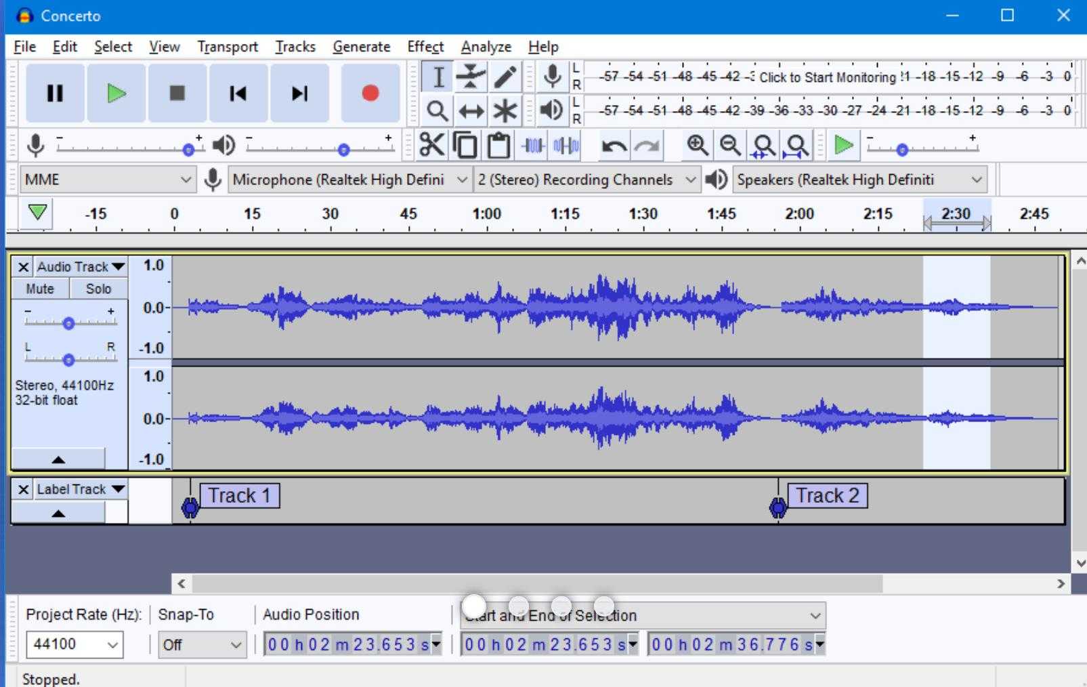Image resolution: width=1087 pixels, height=687 pixels.
Task: Open the Select menu
Action: click(113, 47)
